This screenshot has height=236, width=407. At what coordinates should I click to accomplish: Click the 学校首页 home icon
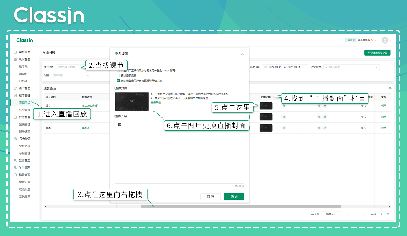coord(15,52)
